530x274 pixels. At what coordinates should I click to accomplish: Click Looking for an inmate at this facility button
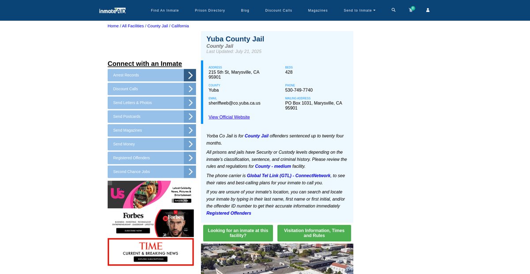coord(238,233)
